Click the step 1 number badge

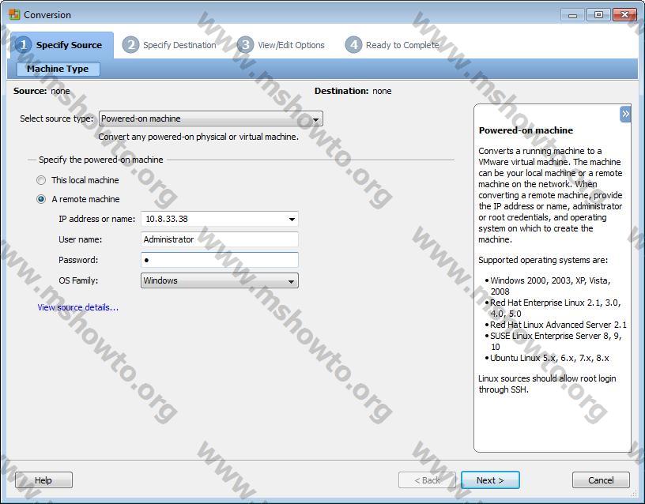click(x=23, y=44)
